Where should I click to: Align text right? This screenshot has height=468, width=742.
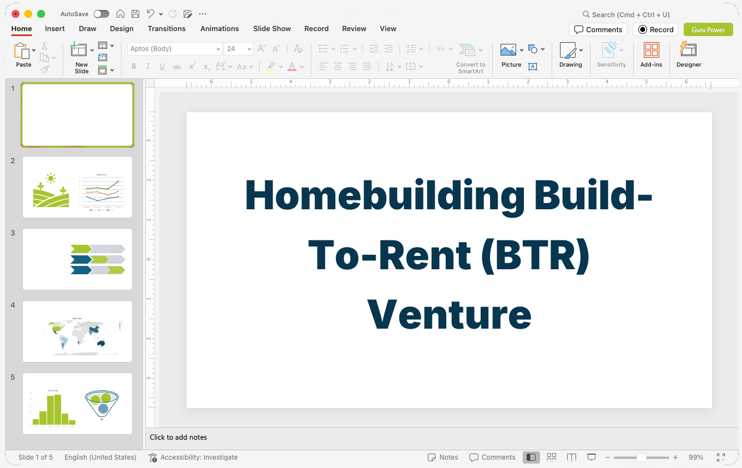pos(352,67)
